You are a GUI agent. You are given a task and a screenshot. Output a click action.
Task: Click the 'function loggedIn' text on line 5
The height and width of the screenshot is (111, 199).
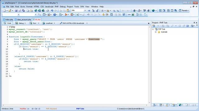pyautogui.click(x=19, y=37)
